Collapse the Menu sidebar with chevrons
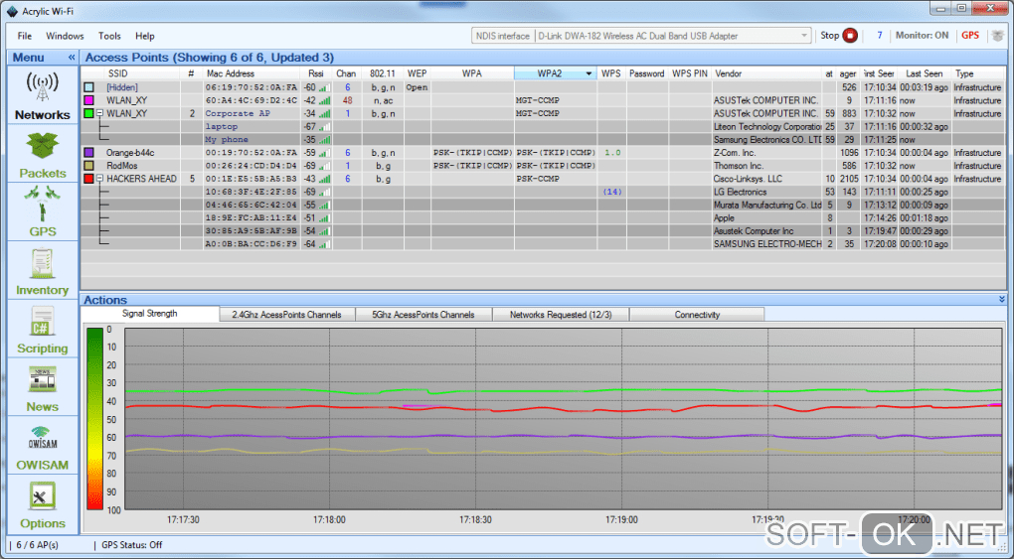Viewport: 1014px width, 559px height. (x=71, y=58)
